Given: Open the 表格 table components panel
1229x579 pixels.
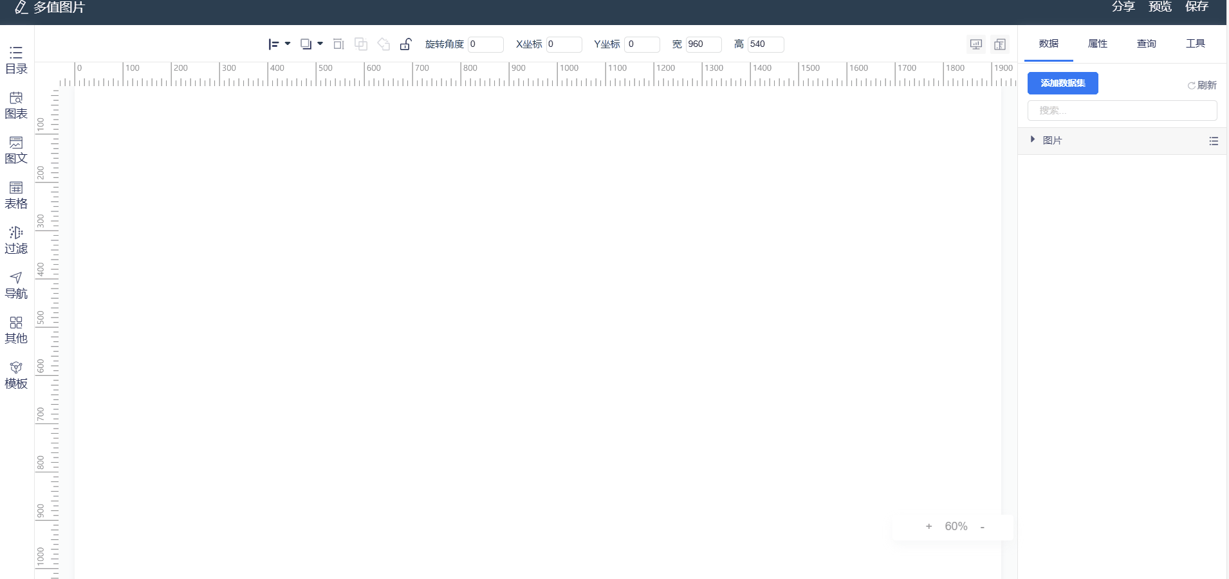Looking at the screenshot, I should [x=16, y=195].
